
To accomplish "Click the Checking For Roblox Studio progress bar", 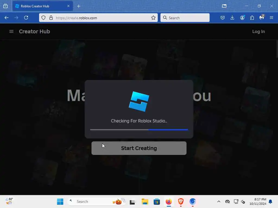I will tap(139, 130).
